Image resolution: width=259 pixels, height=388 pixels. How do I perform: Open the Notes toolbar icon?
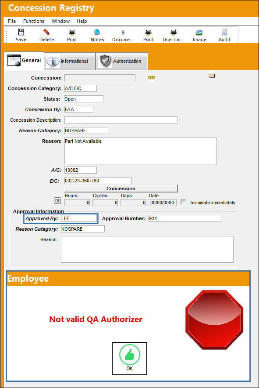[97, 32]
